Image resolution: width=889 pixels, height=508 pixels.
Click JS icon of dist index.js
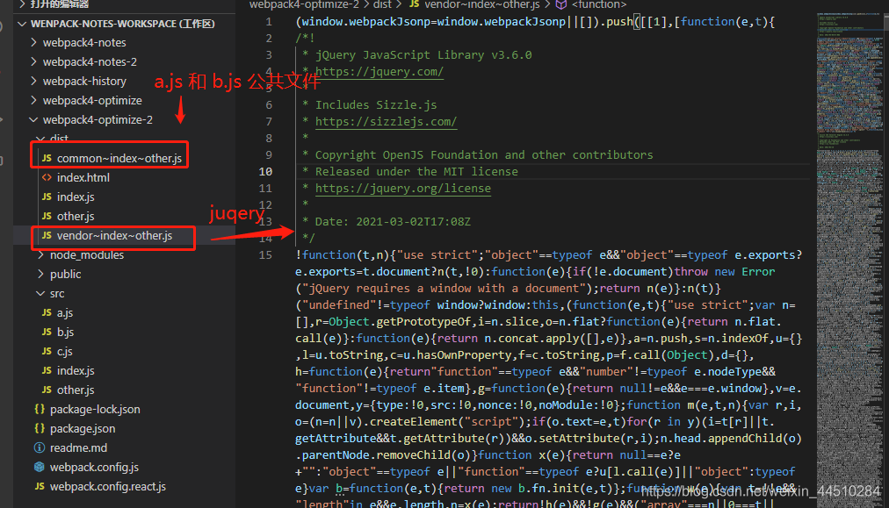coord(47,197)
